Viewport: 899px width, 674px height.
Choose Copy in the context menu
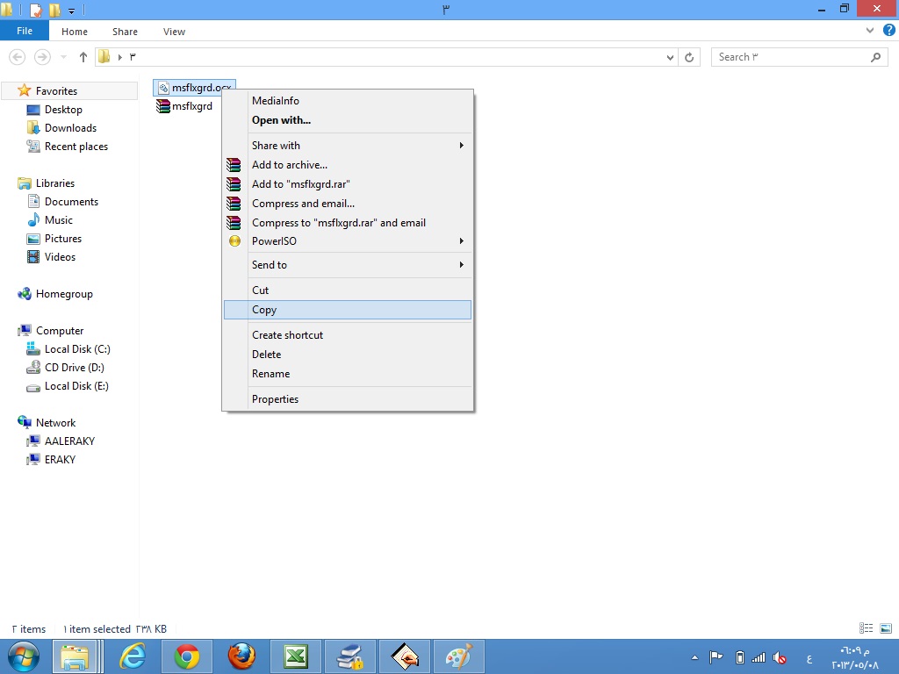[x=348, y=310]
